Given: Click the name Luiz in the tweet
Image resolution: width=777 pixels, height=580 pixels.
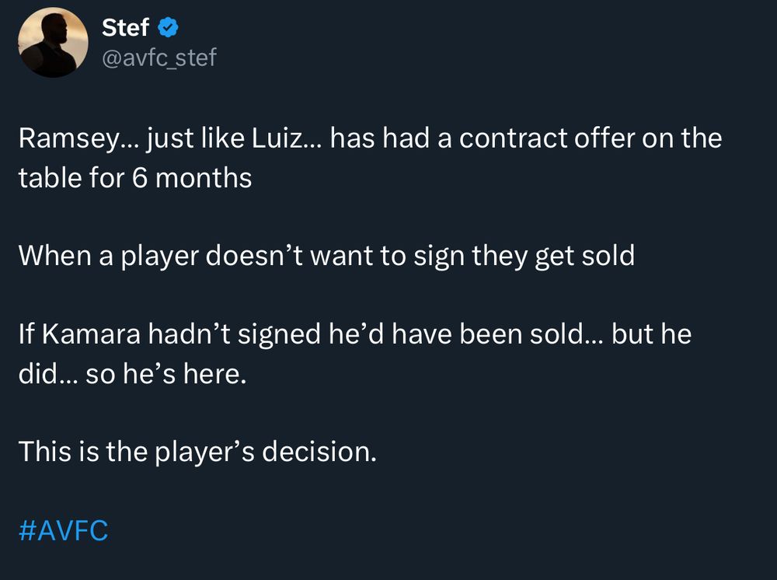Looking at the screenshot, I should point(278,139).
